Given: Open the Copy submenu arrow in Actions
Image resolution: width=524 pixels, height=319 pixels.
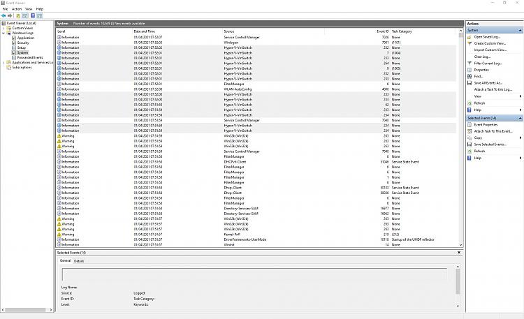Looking at the screenshot, I should pyautogui.click(x=521, y=138).
